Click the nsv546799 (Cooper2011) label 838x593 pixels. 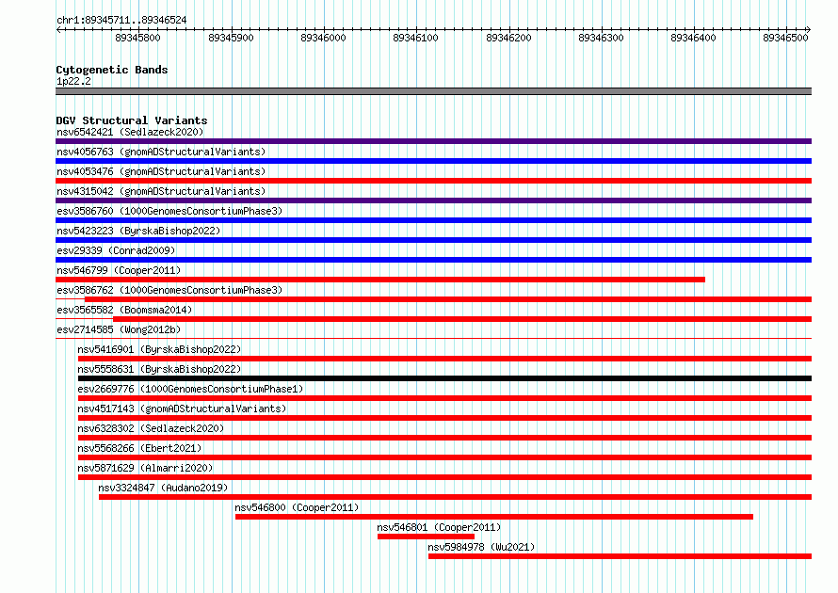tap(119, 270)
